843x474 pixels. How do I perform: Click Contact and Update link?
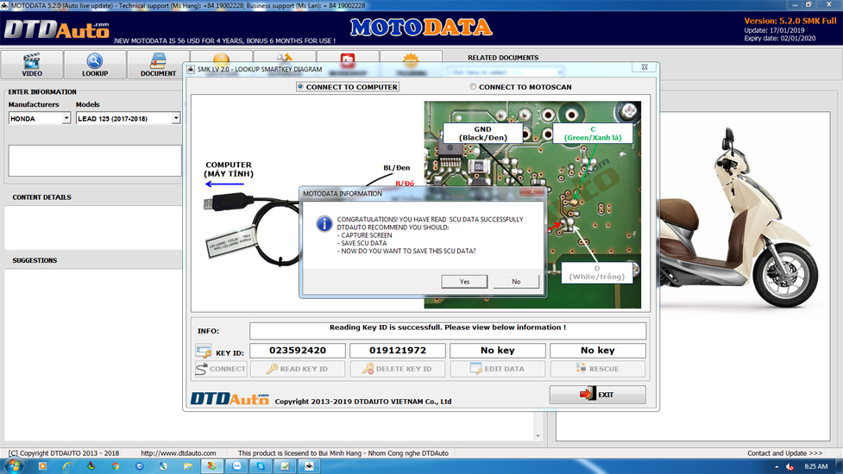click(784, 453)
